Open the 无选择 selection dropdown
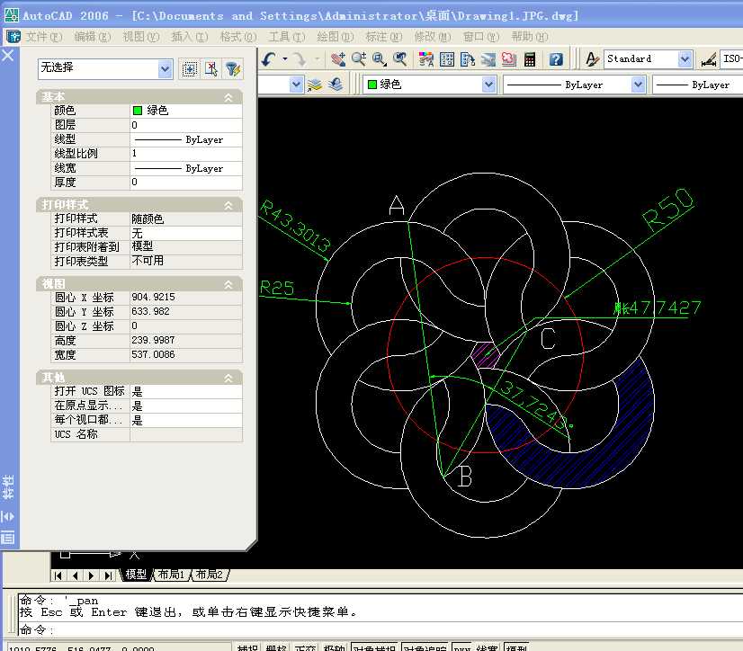The width and height of the screenshot is (743, 651). click(165, 69)
